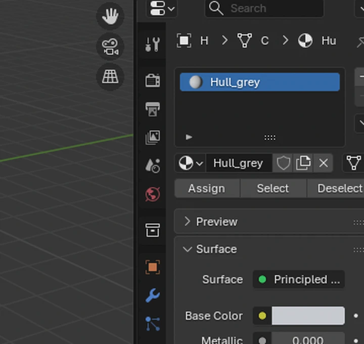Click animate dot beside Base Color
The image size is (364, 344).
[x=356, y=316]
